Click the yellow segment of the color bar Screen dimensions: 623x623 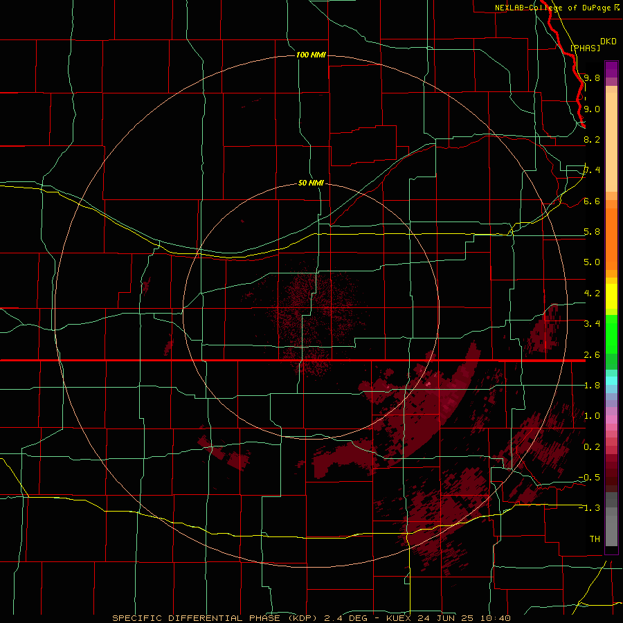[611, 296]
